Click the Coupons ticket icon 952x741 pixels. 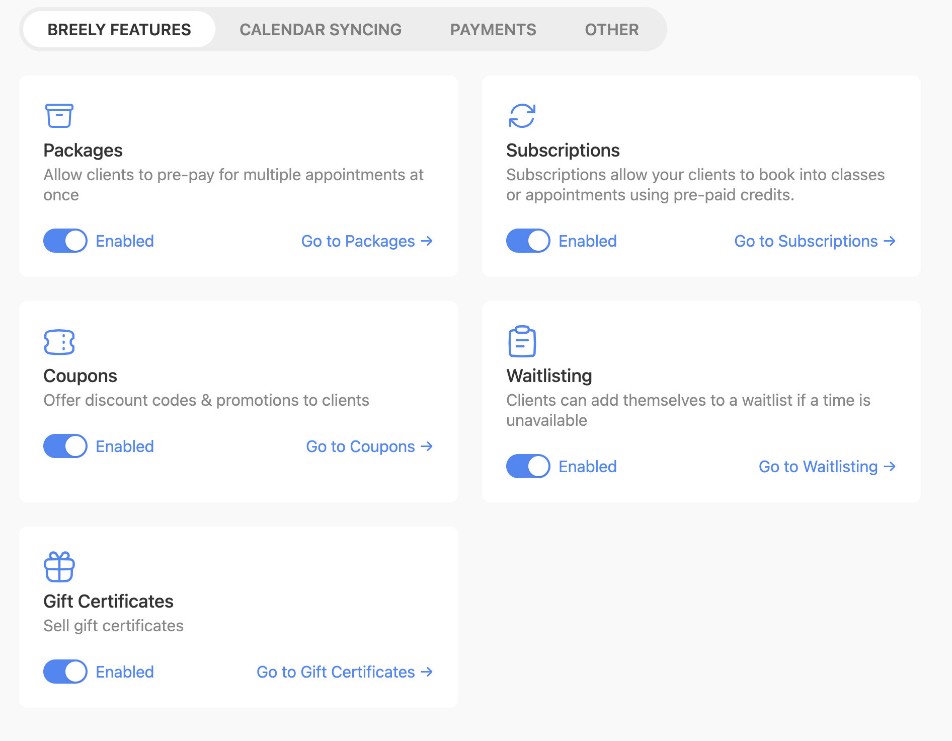(59, 342)
